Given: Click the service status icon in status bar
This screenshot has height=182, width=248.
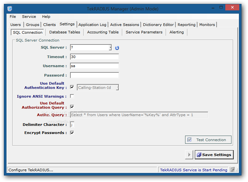Looking at the screenshot, I should click(x=232, y=169).
